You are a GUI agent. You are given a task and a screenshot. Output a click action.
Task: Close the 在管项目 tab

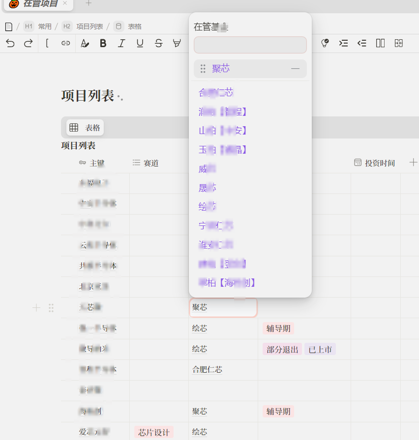[x=65, y=3]
